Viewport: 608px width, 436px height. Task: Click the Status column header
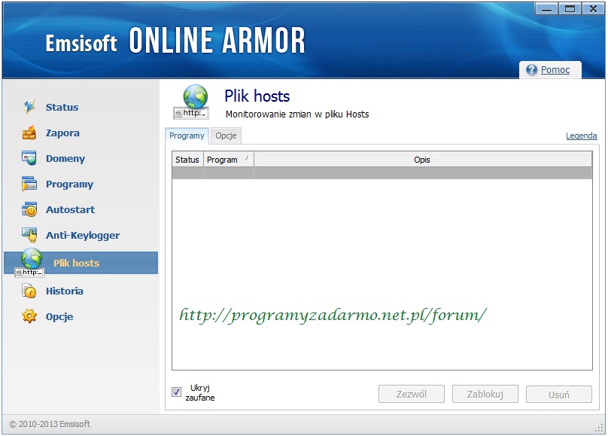[187, 160]
